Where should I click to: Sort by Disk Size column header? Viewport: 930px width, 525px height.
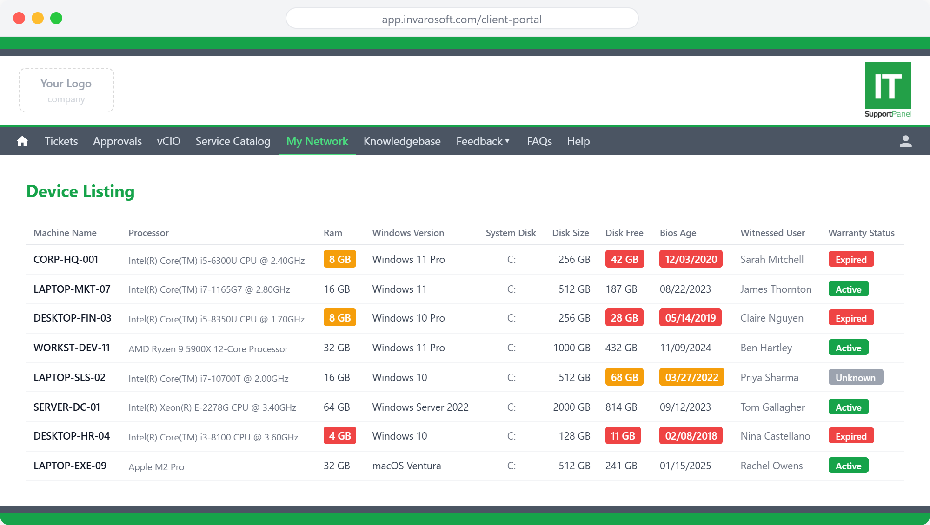point(571,233)
